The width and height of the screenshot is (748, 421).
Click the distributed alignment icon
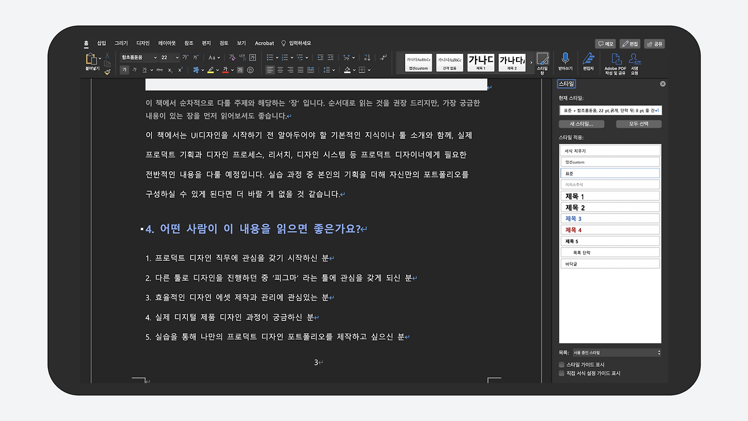[x=311, y=70]
